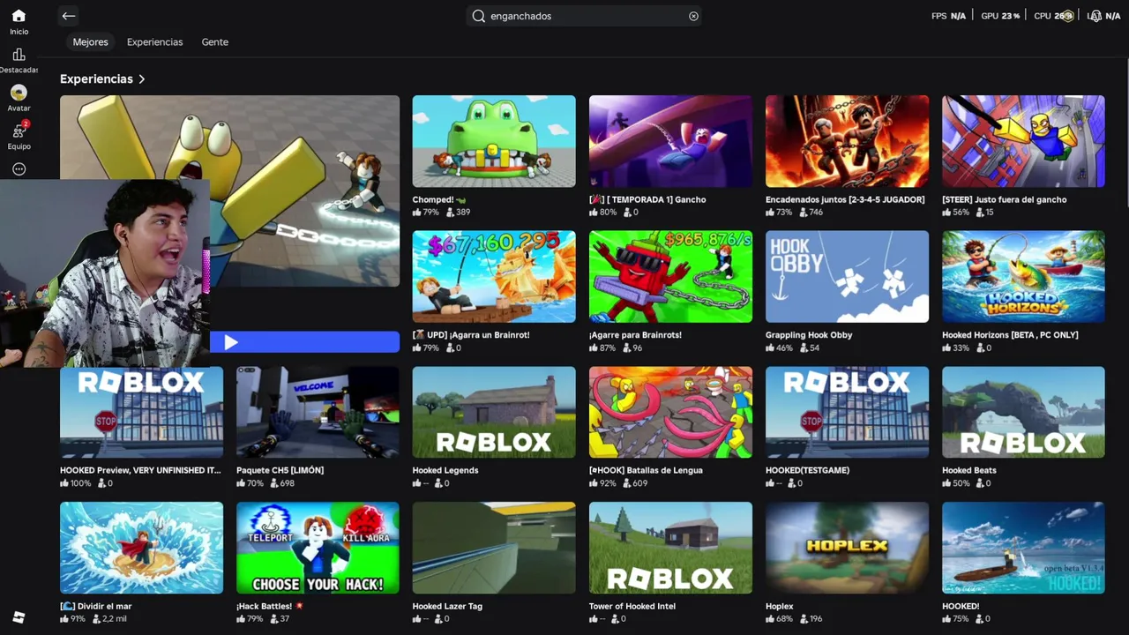Open the featured banner with the yellow character

coord(229,190)
